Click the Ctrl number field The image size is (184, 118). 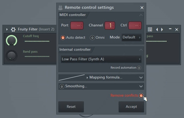pyautogui.click(x=135, y=25)
